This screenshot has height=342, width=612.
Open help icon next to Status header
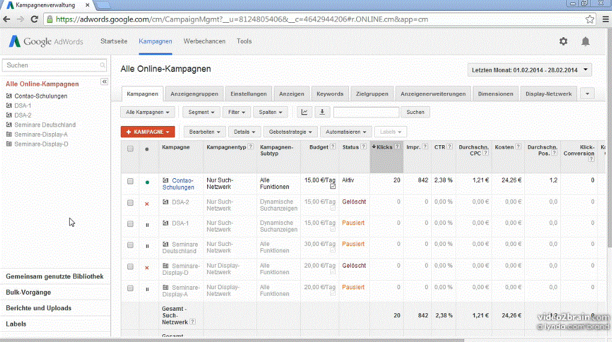(x=363, y=147)
